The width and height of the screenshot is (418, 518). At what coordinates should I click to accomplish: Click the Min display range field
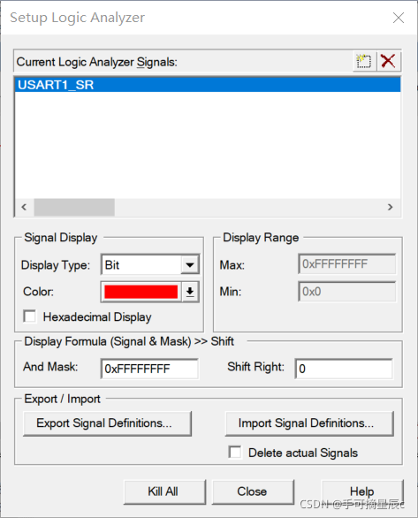tap(346, 292)
